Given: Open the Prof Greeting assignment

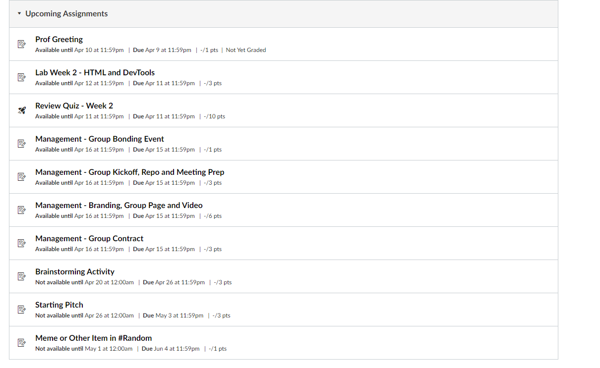Looking at the screenshot, I should click(x=59, y=39).
